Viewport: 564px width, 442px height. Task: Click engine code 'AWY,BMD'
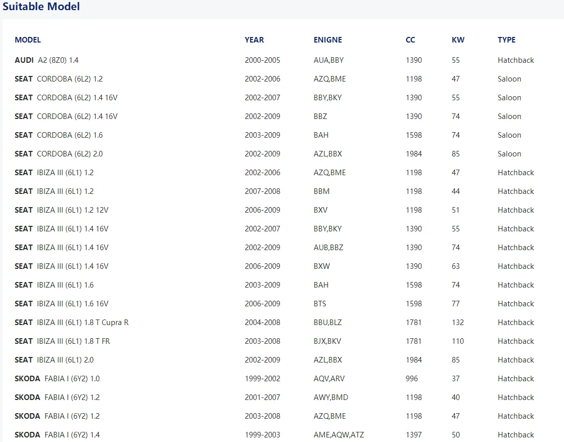(331, 397)
